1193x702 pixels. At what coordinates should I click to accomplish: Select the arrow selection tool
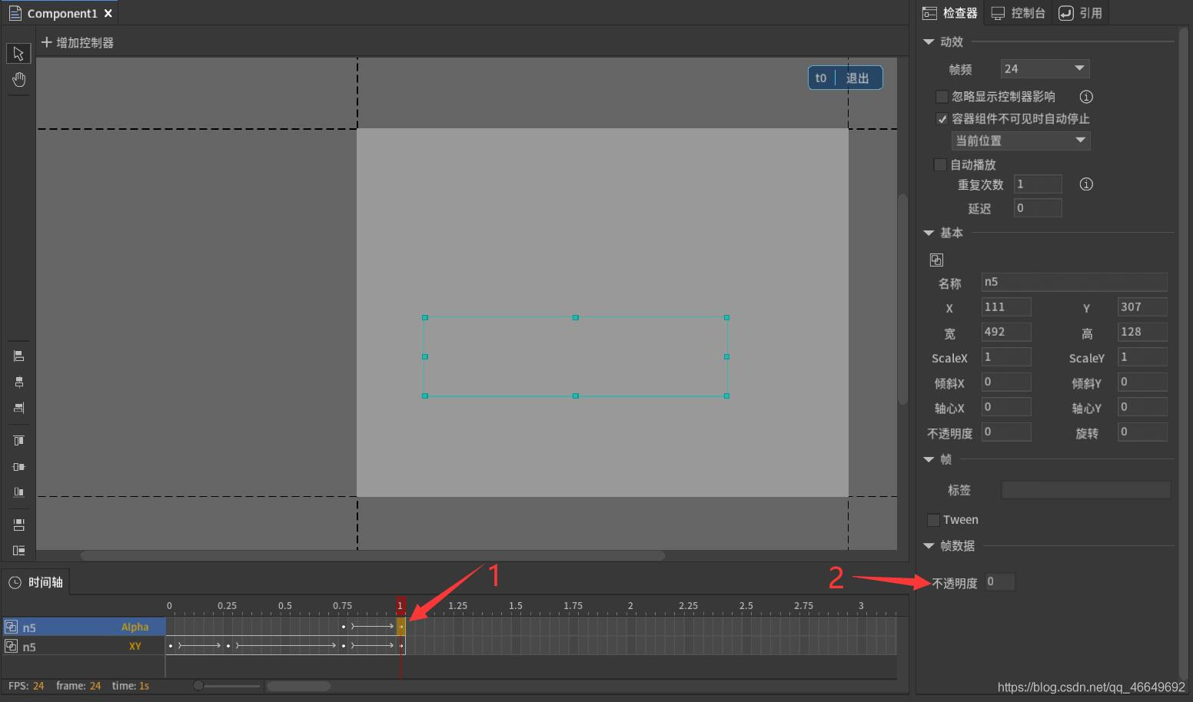click(x=18, y=53)
